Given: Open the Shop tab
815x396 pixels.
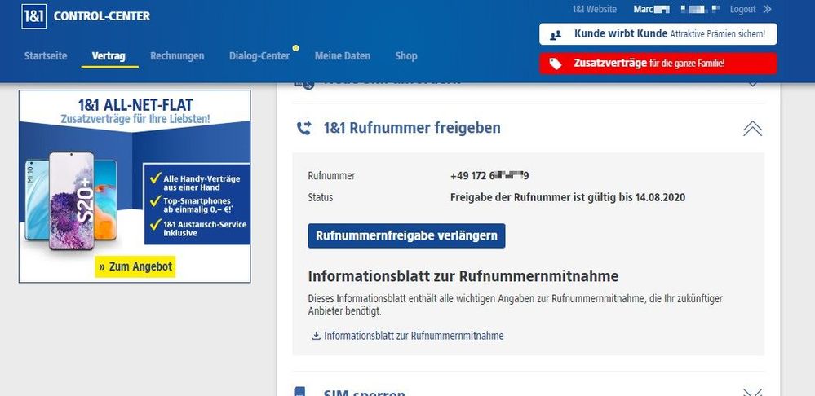Looking at the screenshot, I should click(x=406, y=56).
